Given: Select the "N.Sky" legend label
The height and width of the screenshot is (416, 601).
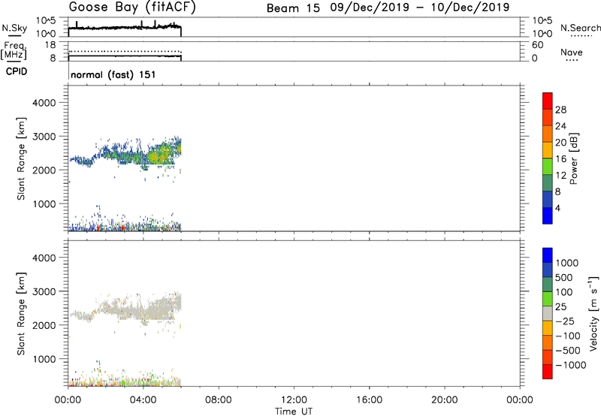Looking at the screenshot, I should pos(14,28).
